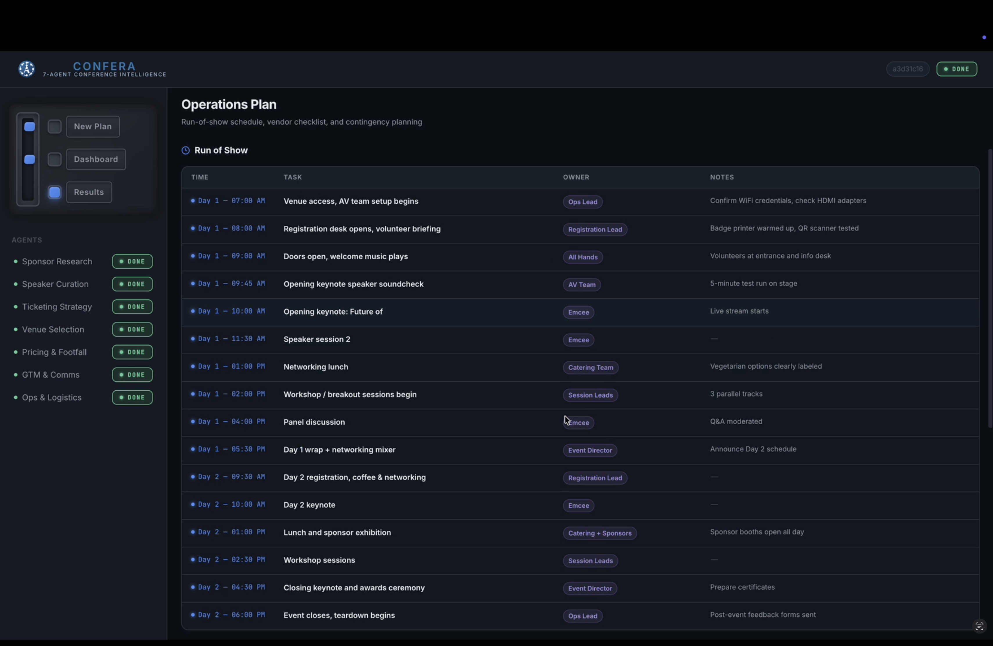Toggle the Results checkbox
Viewport: 993px width, 646px height.
coord(55,192)
